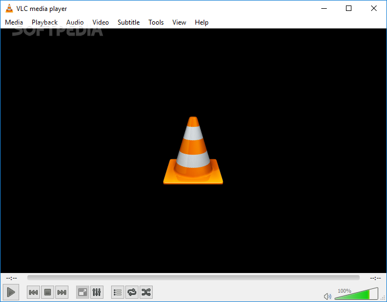
Task: Skip to next media track
Action: pos(62,292)
